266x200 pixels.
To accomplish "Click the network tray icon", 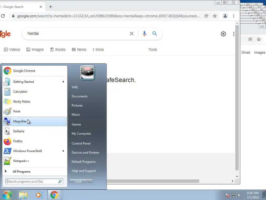I will 234,195.
